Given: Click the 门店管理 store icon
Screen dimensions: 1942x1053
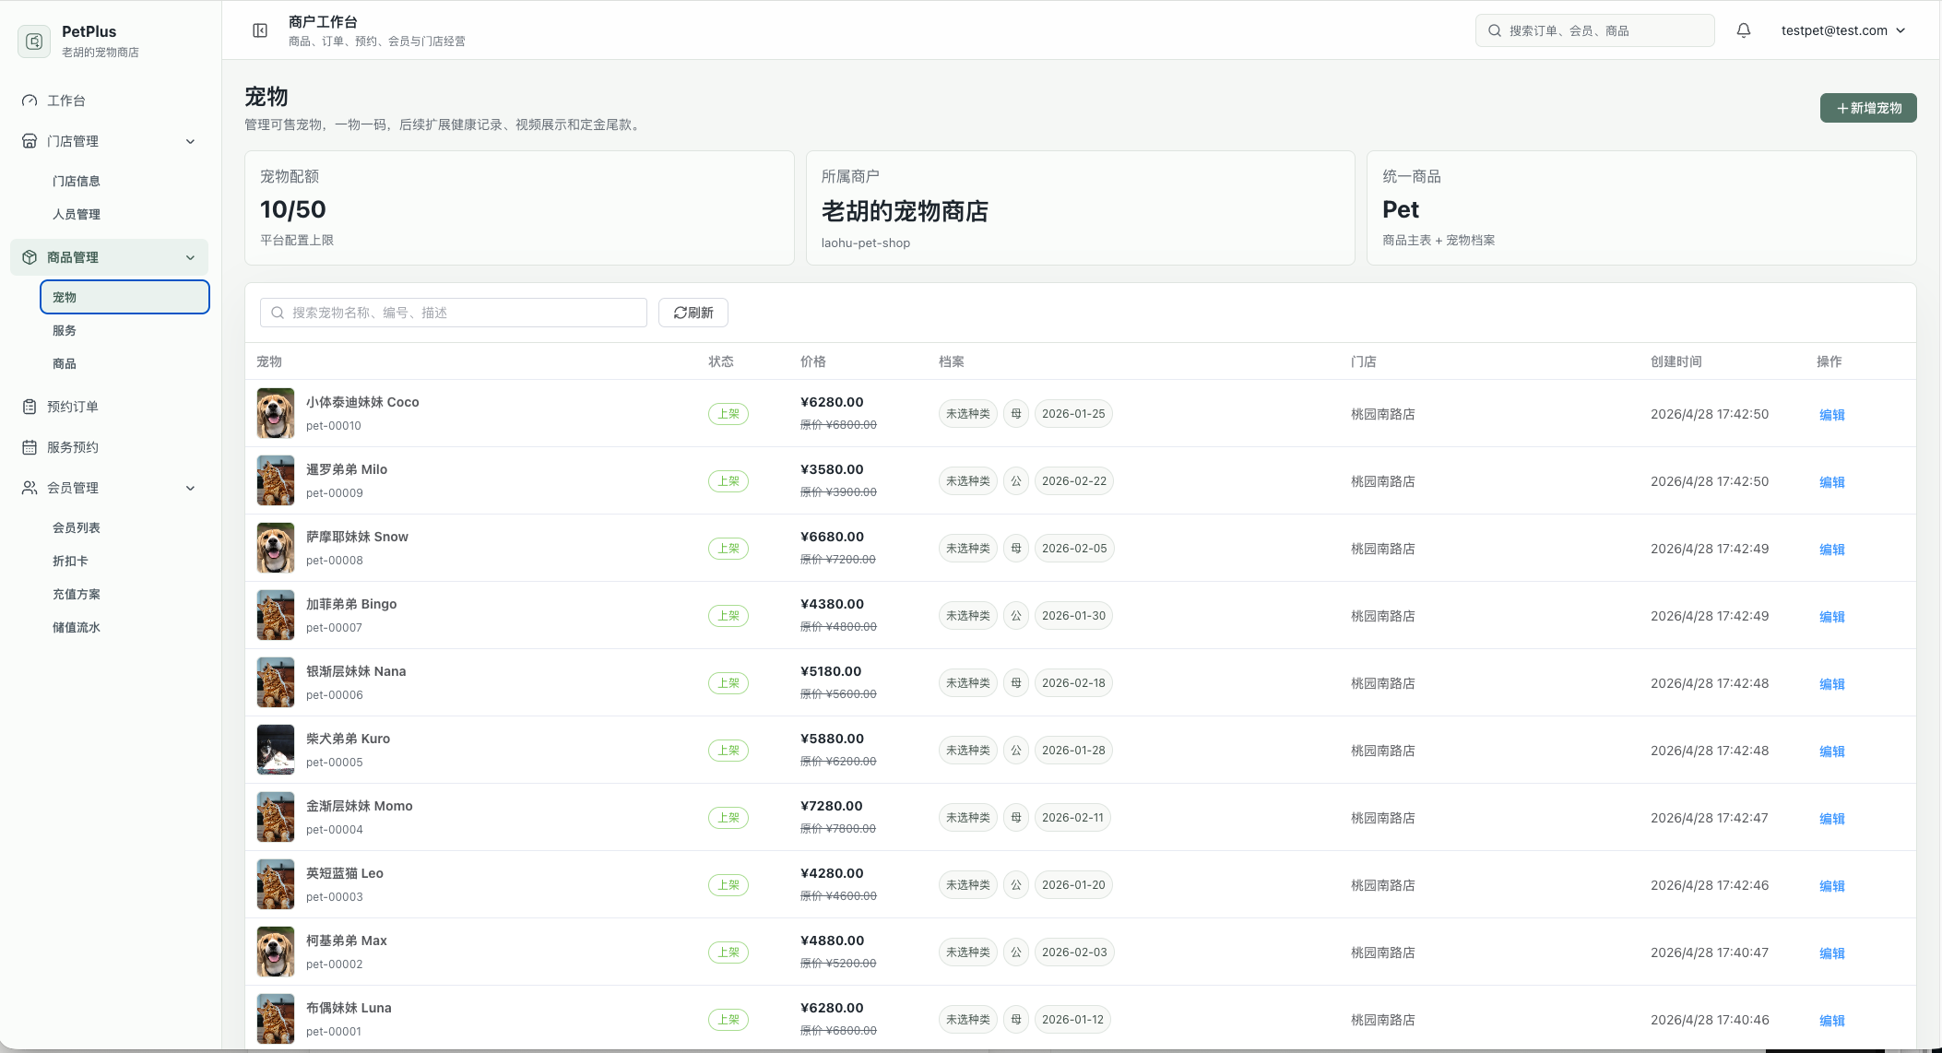Looking at the screenshot, I should 30,141.
